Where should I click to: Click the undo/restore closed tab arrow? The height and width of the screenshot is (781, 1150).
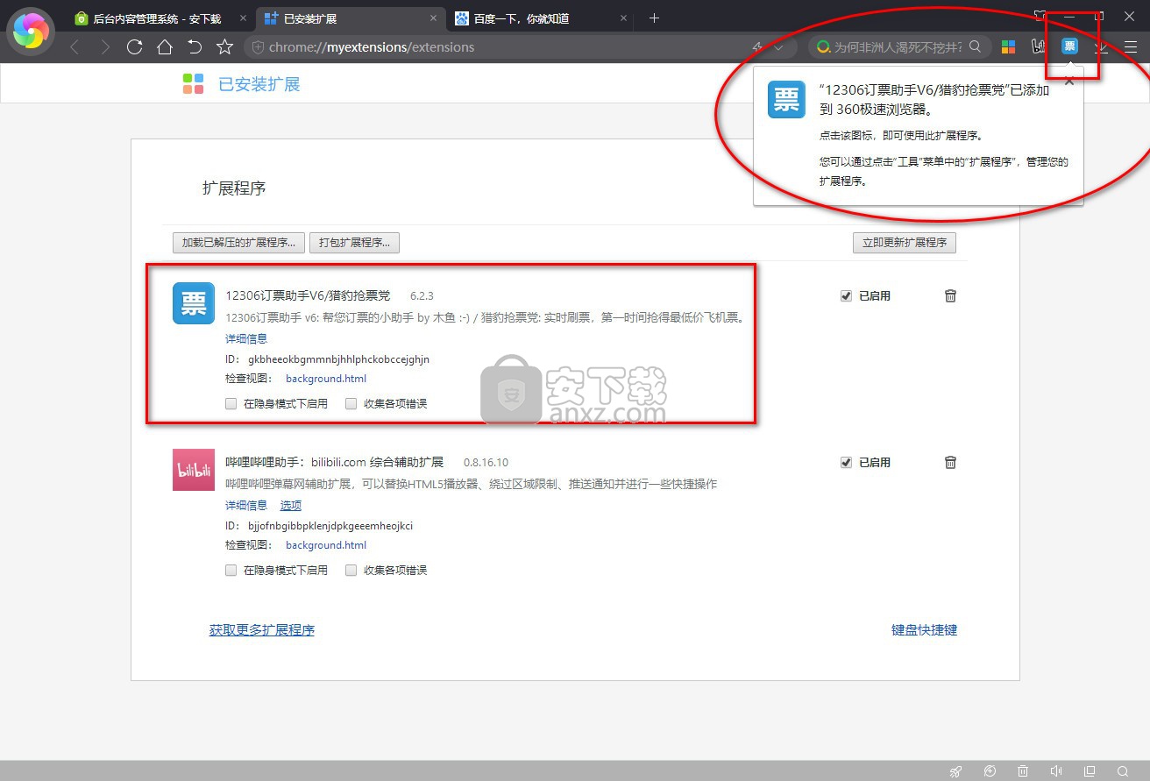coord(195,47)
